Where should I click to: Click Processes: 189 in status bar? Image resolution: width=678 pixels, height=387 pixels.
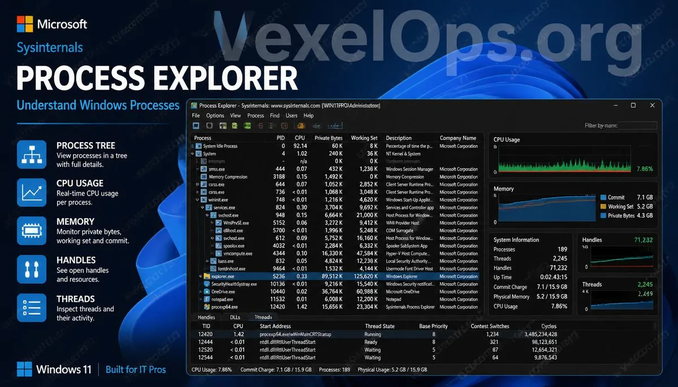(333, 370)
